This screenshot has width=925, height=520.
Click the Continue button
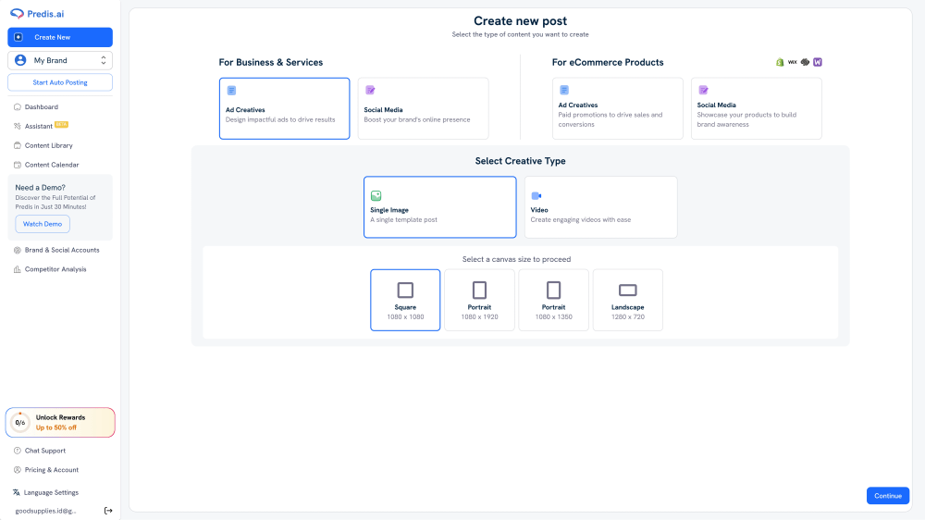(x=888, y=496)
